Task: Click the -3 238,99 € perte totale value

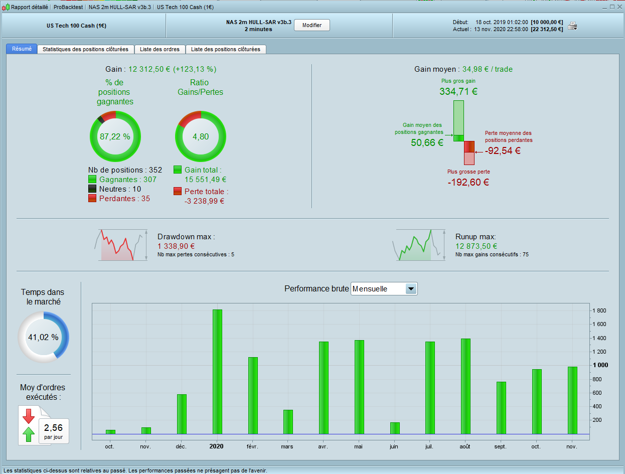Action: pos(204,201)
